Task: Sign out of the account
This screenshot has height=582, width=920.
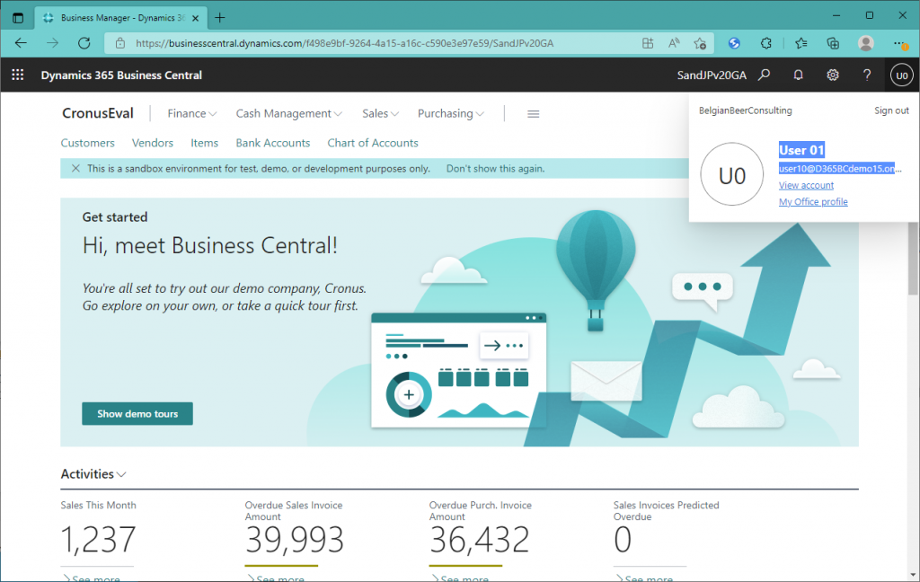Action: click(891, 110)
